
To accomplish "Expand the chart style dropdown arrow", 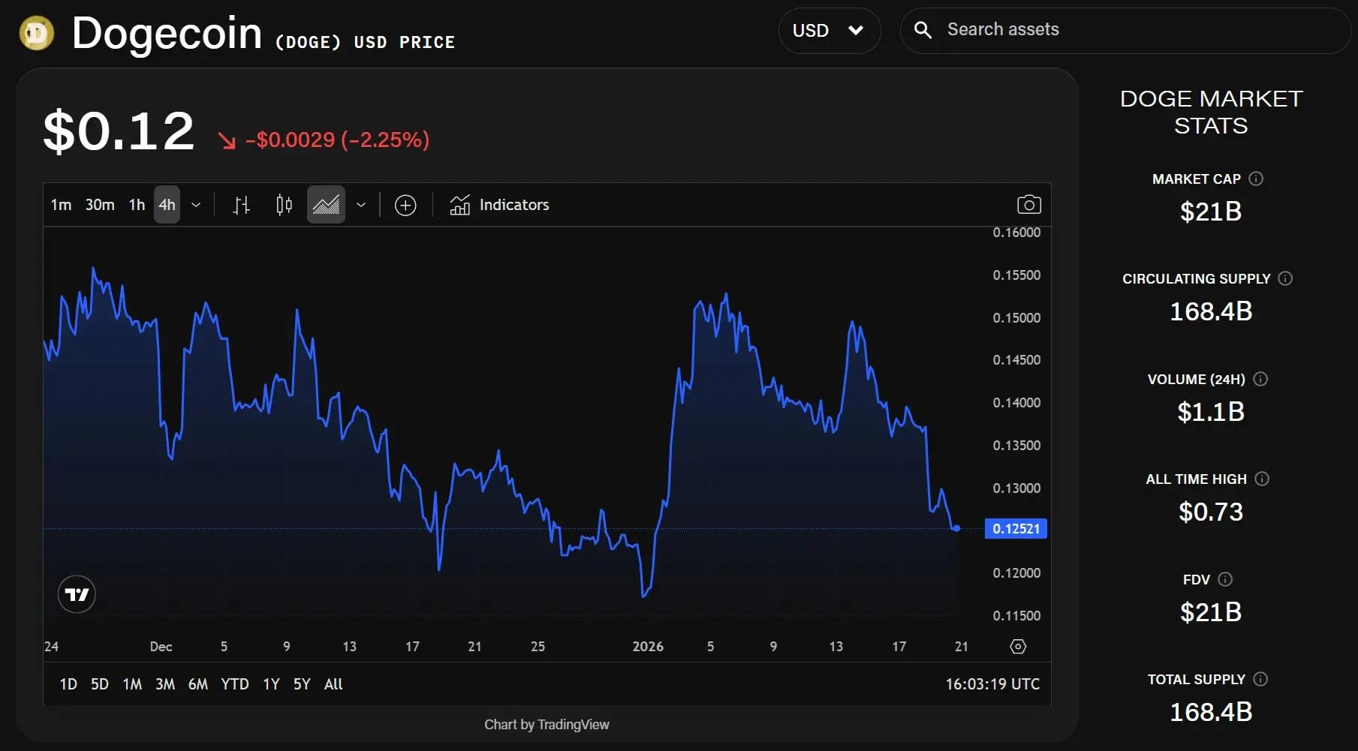I will [361, 205].
